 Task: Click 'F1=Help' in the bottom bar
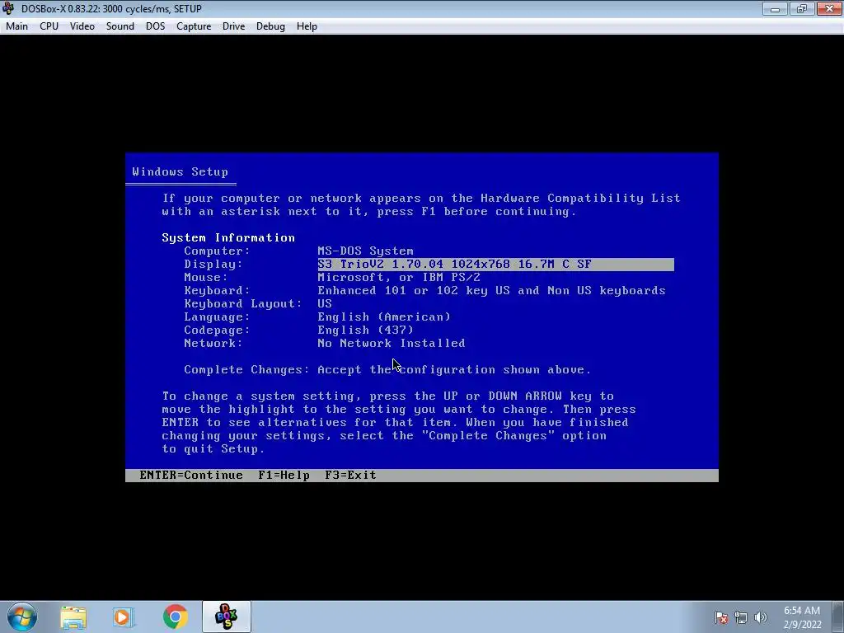click(284, 476)
